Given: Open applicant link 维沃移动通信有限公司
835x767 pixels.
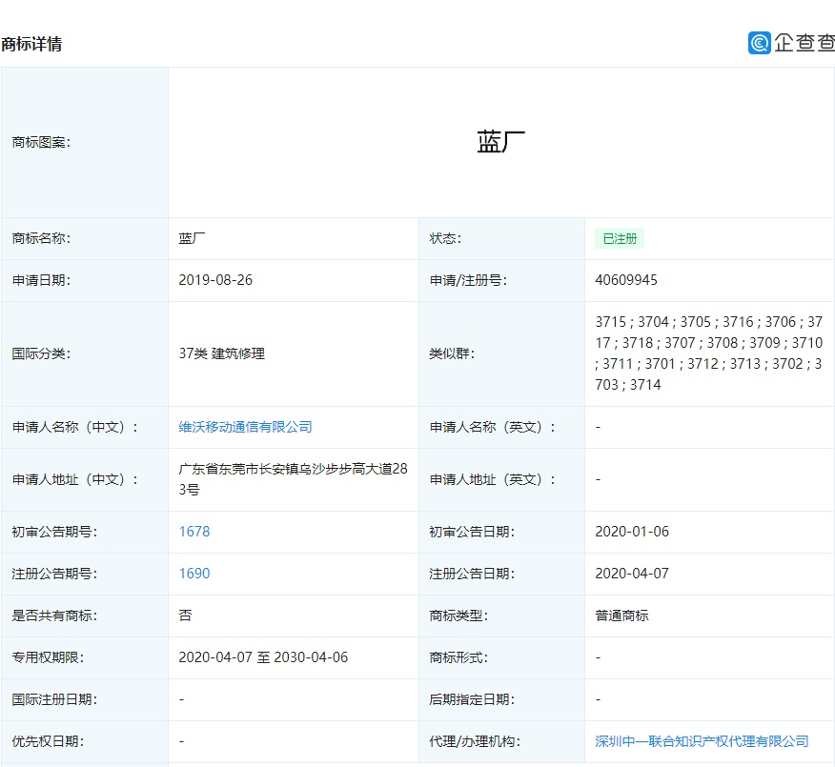Looking at the screenshot, I should click(245, 427).
